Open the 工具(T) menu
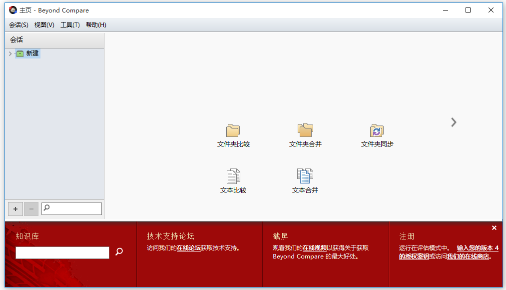506x290 pixels. coord(69,24)
